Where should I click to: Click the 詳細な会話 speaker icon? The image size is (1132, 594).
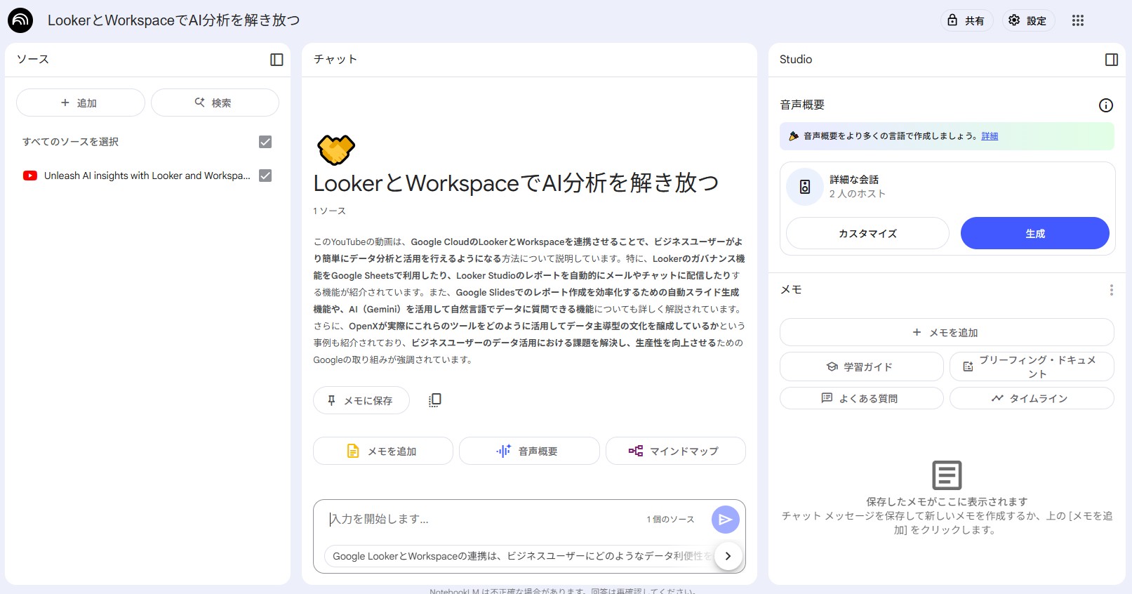pyautogui.click(x=805, y=187)
